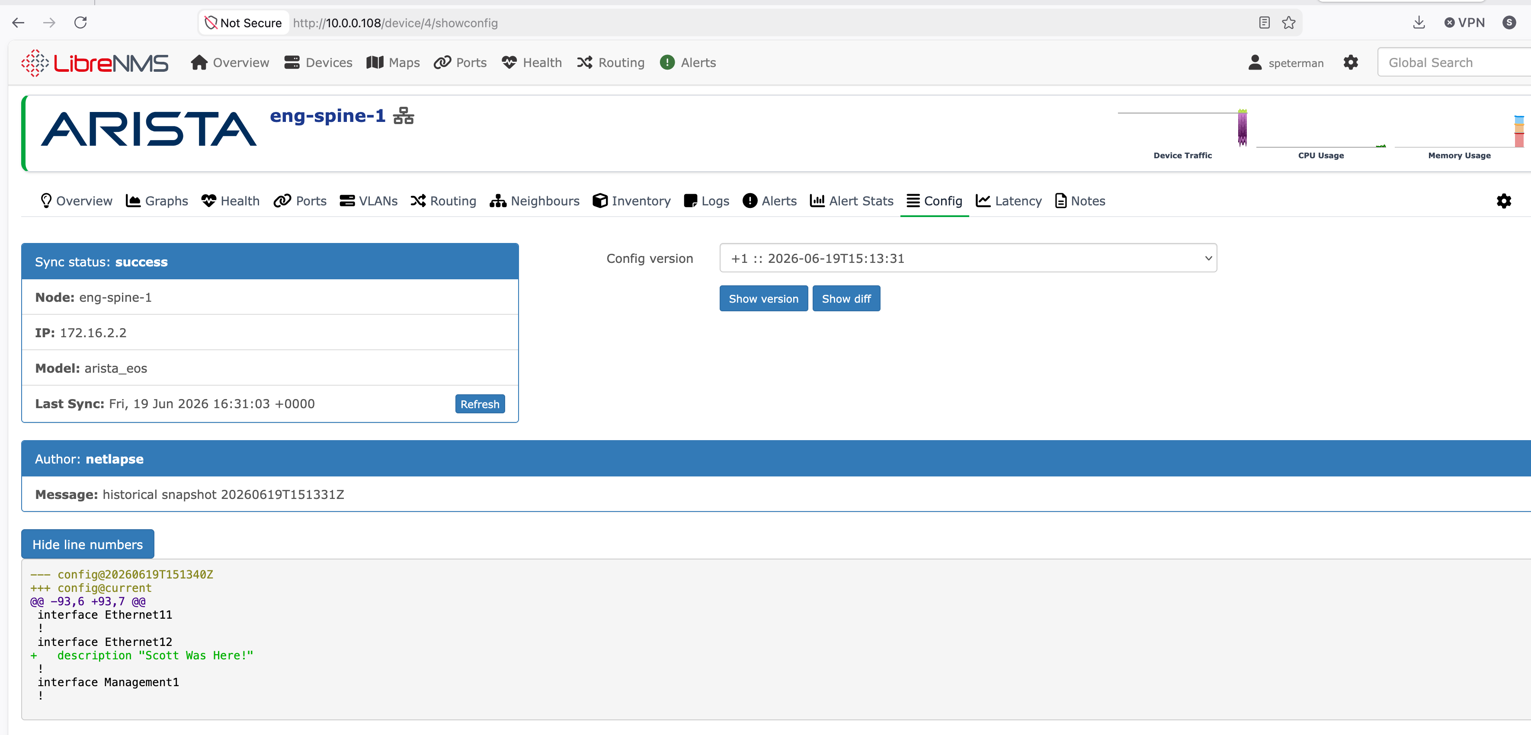1531x735 pixels.
Task: Select the 'Model: arista_eos' row
Action: point(270,368)
